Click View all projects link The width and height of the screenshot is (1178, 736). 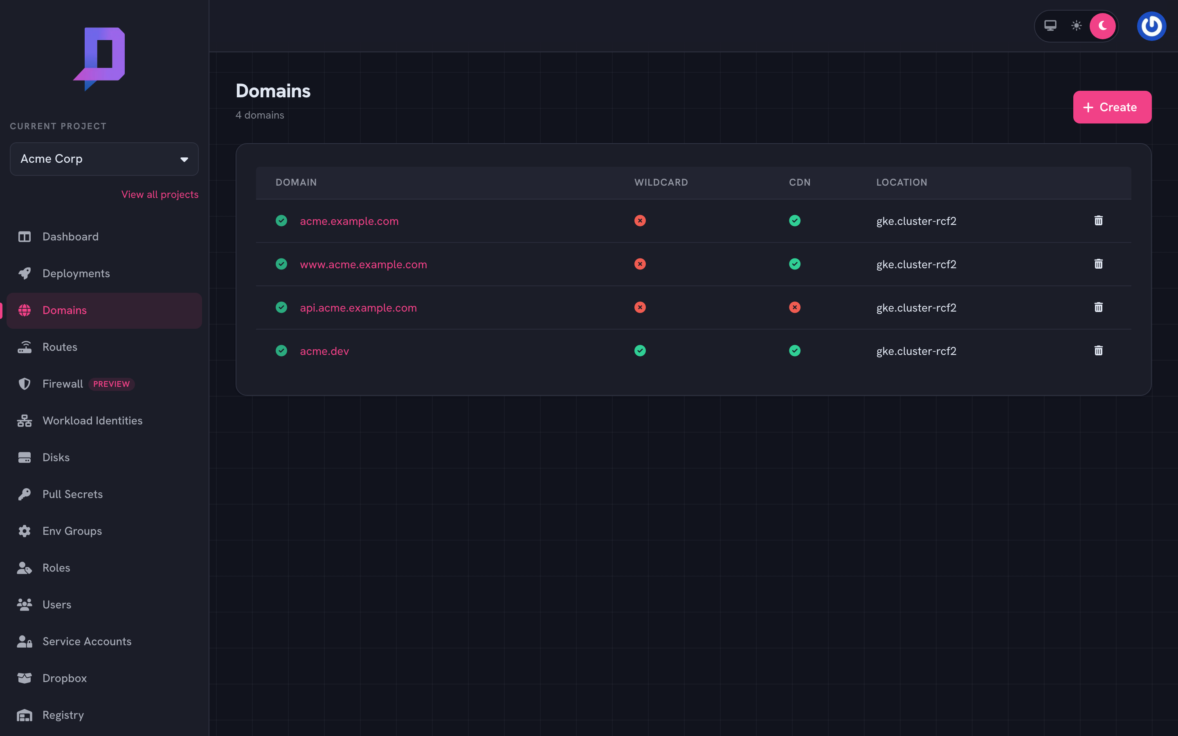coord(160,194)
